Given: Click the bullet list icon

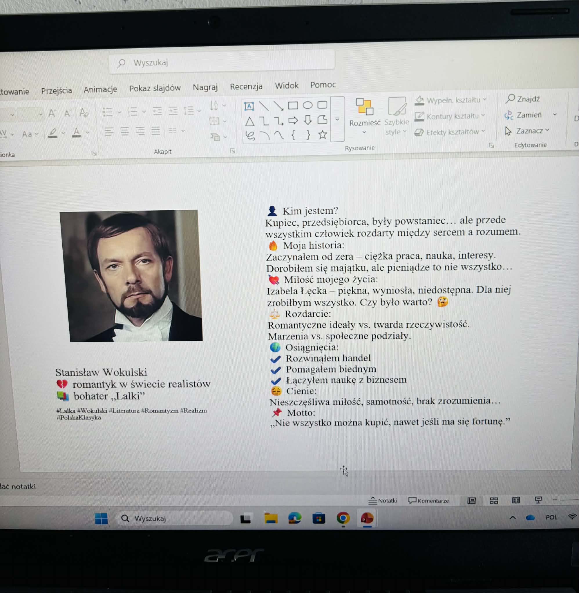Looking at the screenshot, I should (108, 112).
